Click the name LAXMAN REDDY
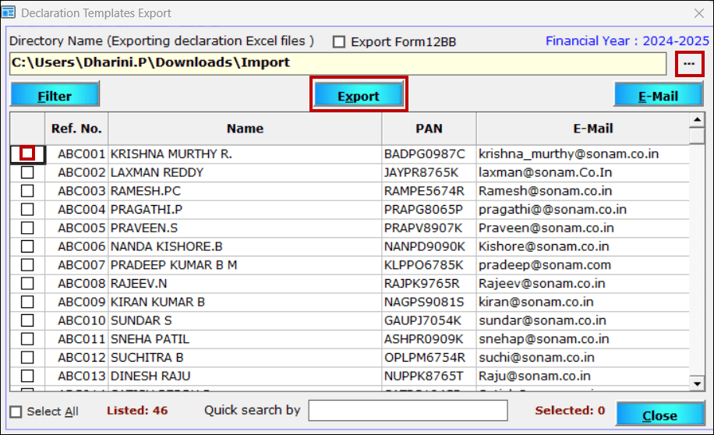 [x=157, y=172]
